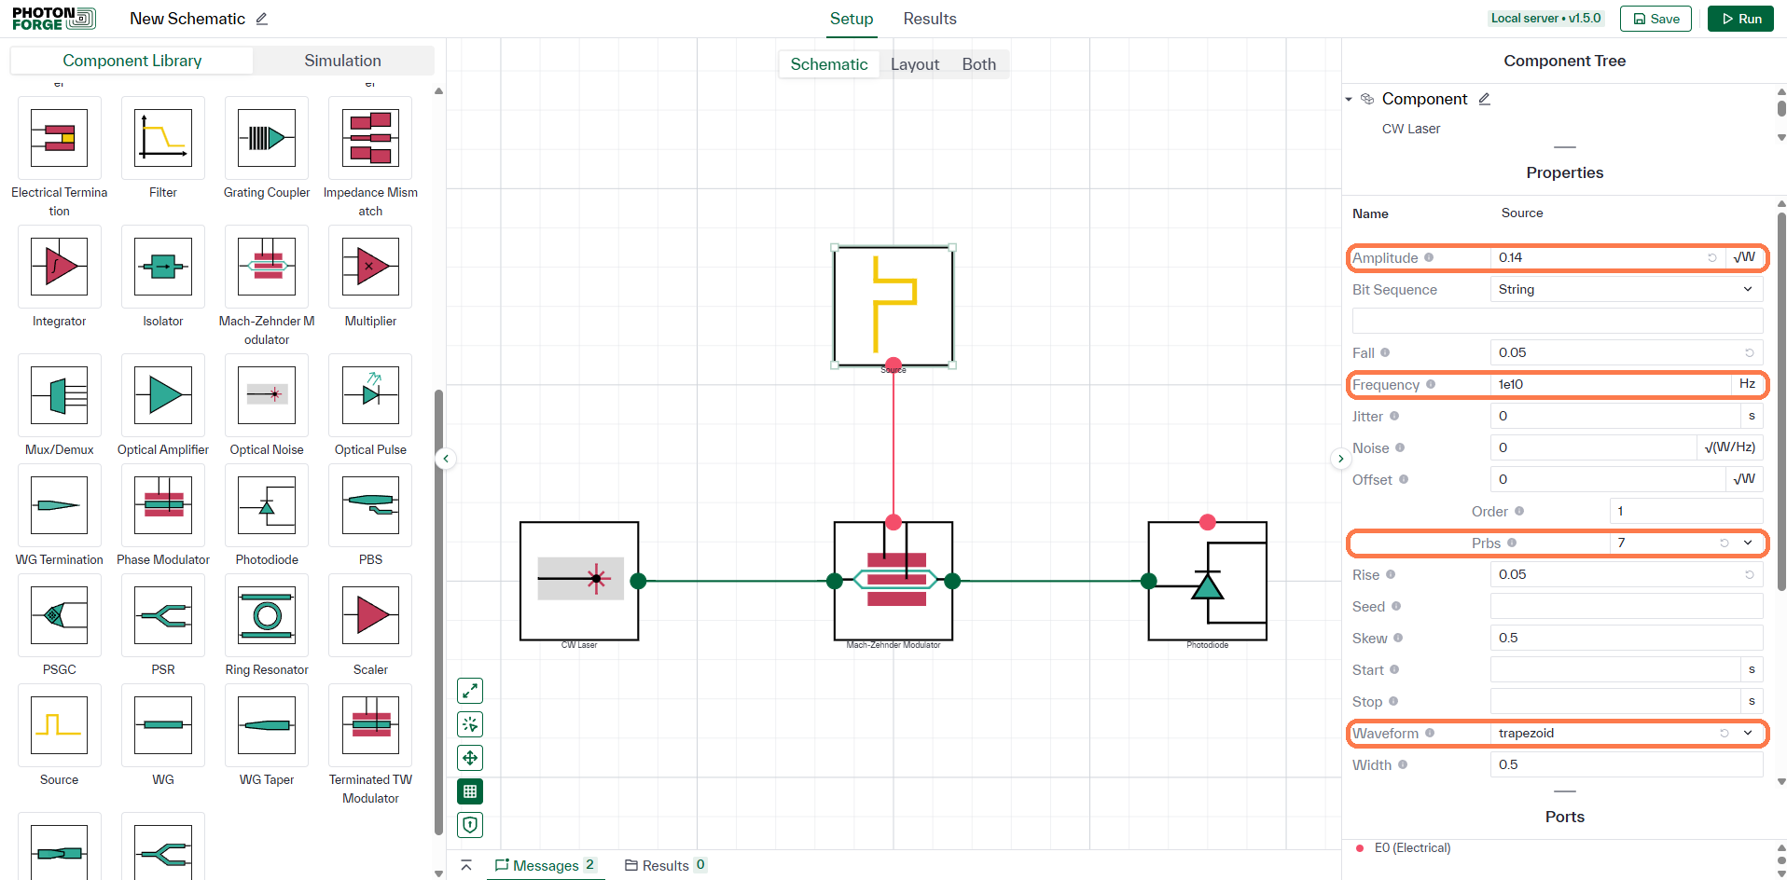Image resolution: width=1787 pixels, height=880 pixels.
Task: Click the Run button
Action: coord(1740,19)
